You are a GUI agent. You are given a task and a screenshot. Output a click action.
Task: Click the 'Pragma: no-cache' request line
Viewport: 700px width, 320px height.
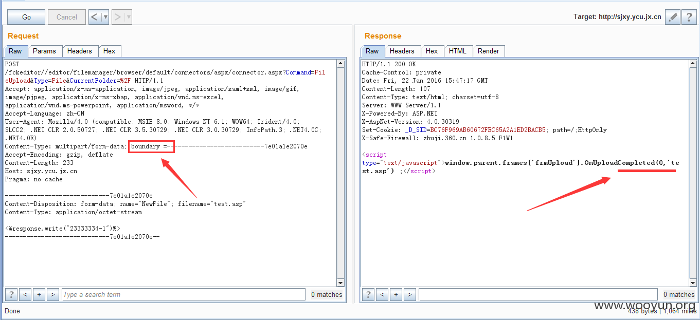point(34,179)
